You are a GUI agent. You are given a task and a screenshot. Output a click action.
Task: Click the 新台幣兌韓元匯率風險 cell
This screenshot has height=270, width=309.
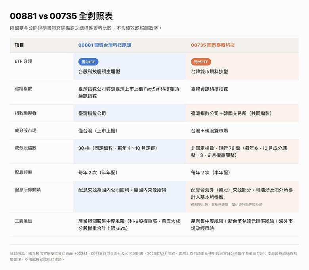(x=242, y=225)
